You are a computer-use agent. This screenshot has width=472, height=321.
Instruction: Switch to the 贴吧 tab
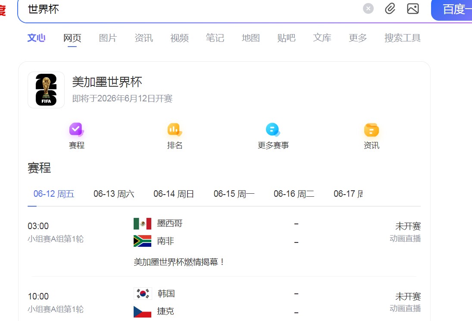click(x=286, y=38)
